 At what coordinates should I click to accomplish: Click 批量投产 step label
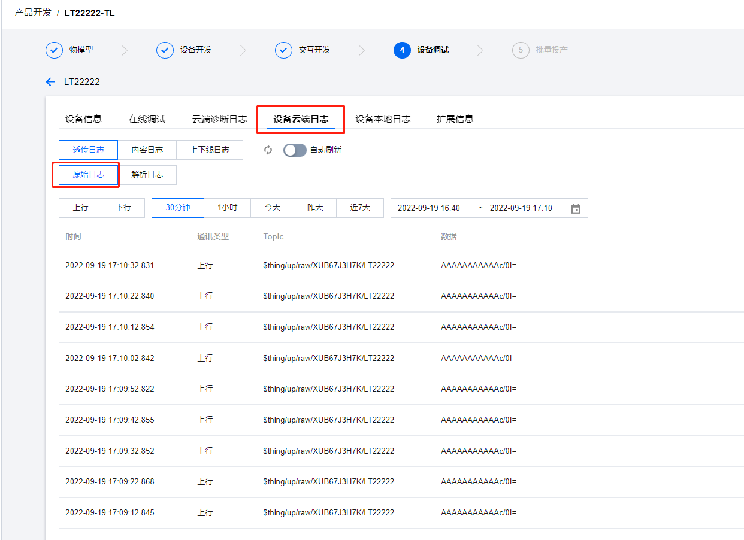pos(552,50)
